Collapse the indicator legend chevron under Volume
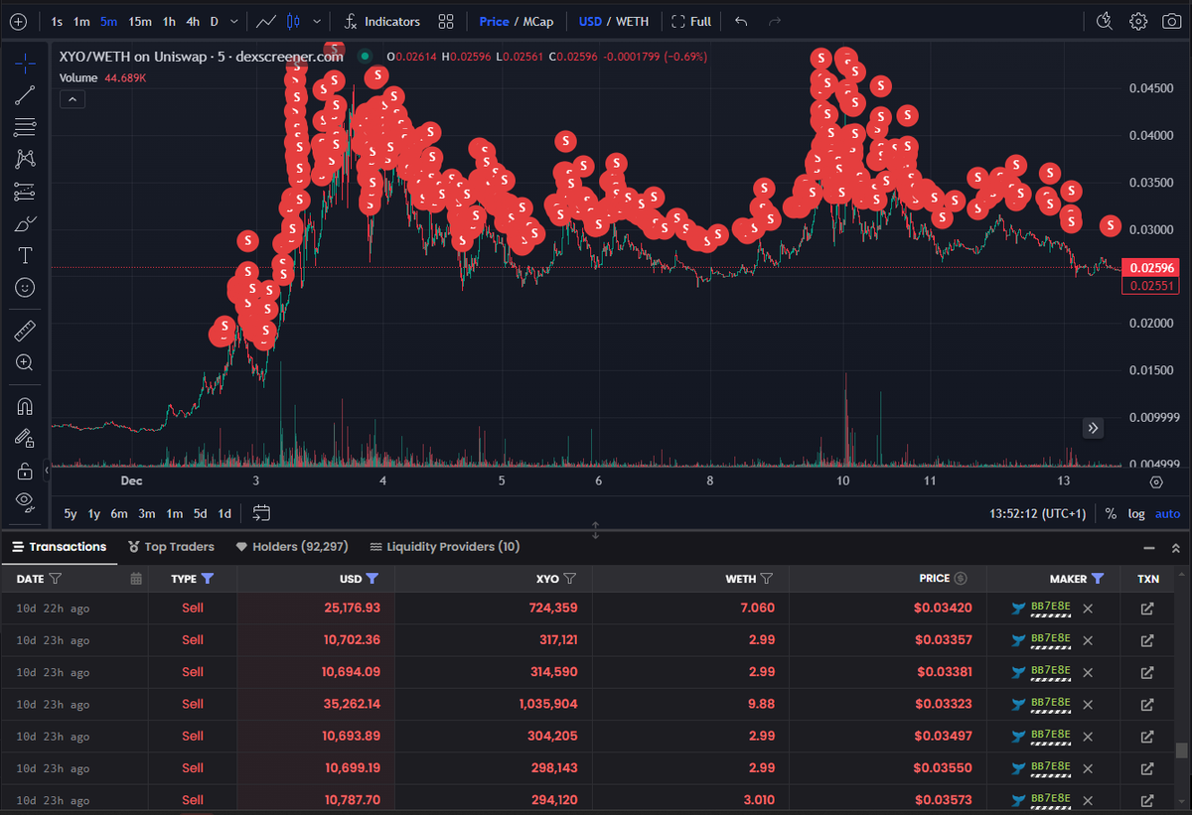 coord(74,99)
